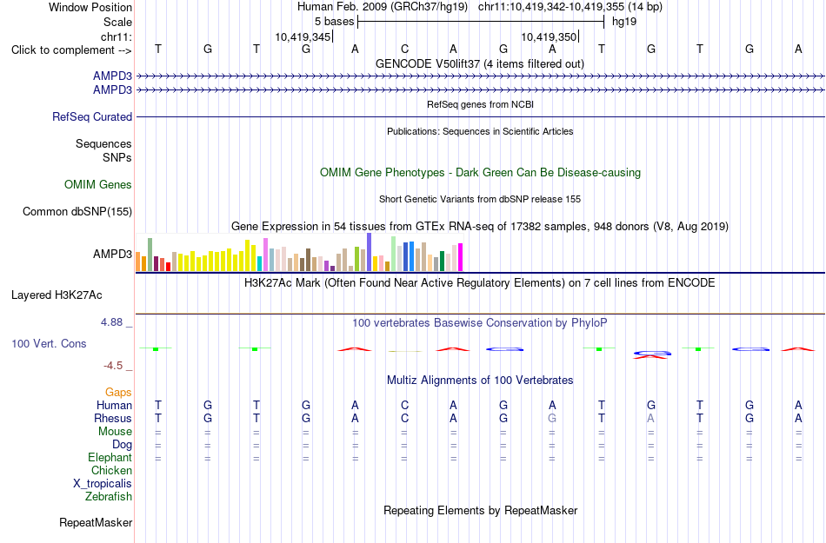826x543 pixels.
Task: Click the Rhesus species label
Action: point(113,418)
